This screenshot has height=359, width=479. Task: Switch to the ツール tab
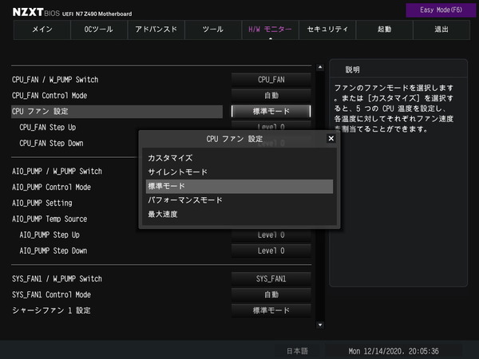pos(213,30)
